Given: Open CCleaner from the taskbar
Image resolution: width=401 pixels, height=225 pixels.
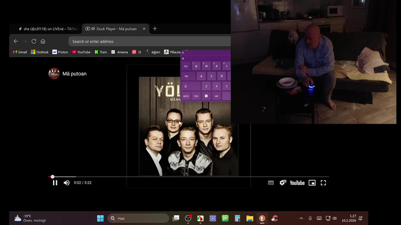Looking at the screenshot, I should click(x=274, y=218).
